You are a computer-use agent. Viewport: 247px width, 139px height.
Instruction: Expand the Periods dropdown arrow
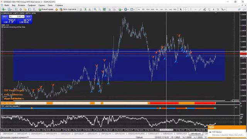[128, 9]
